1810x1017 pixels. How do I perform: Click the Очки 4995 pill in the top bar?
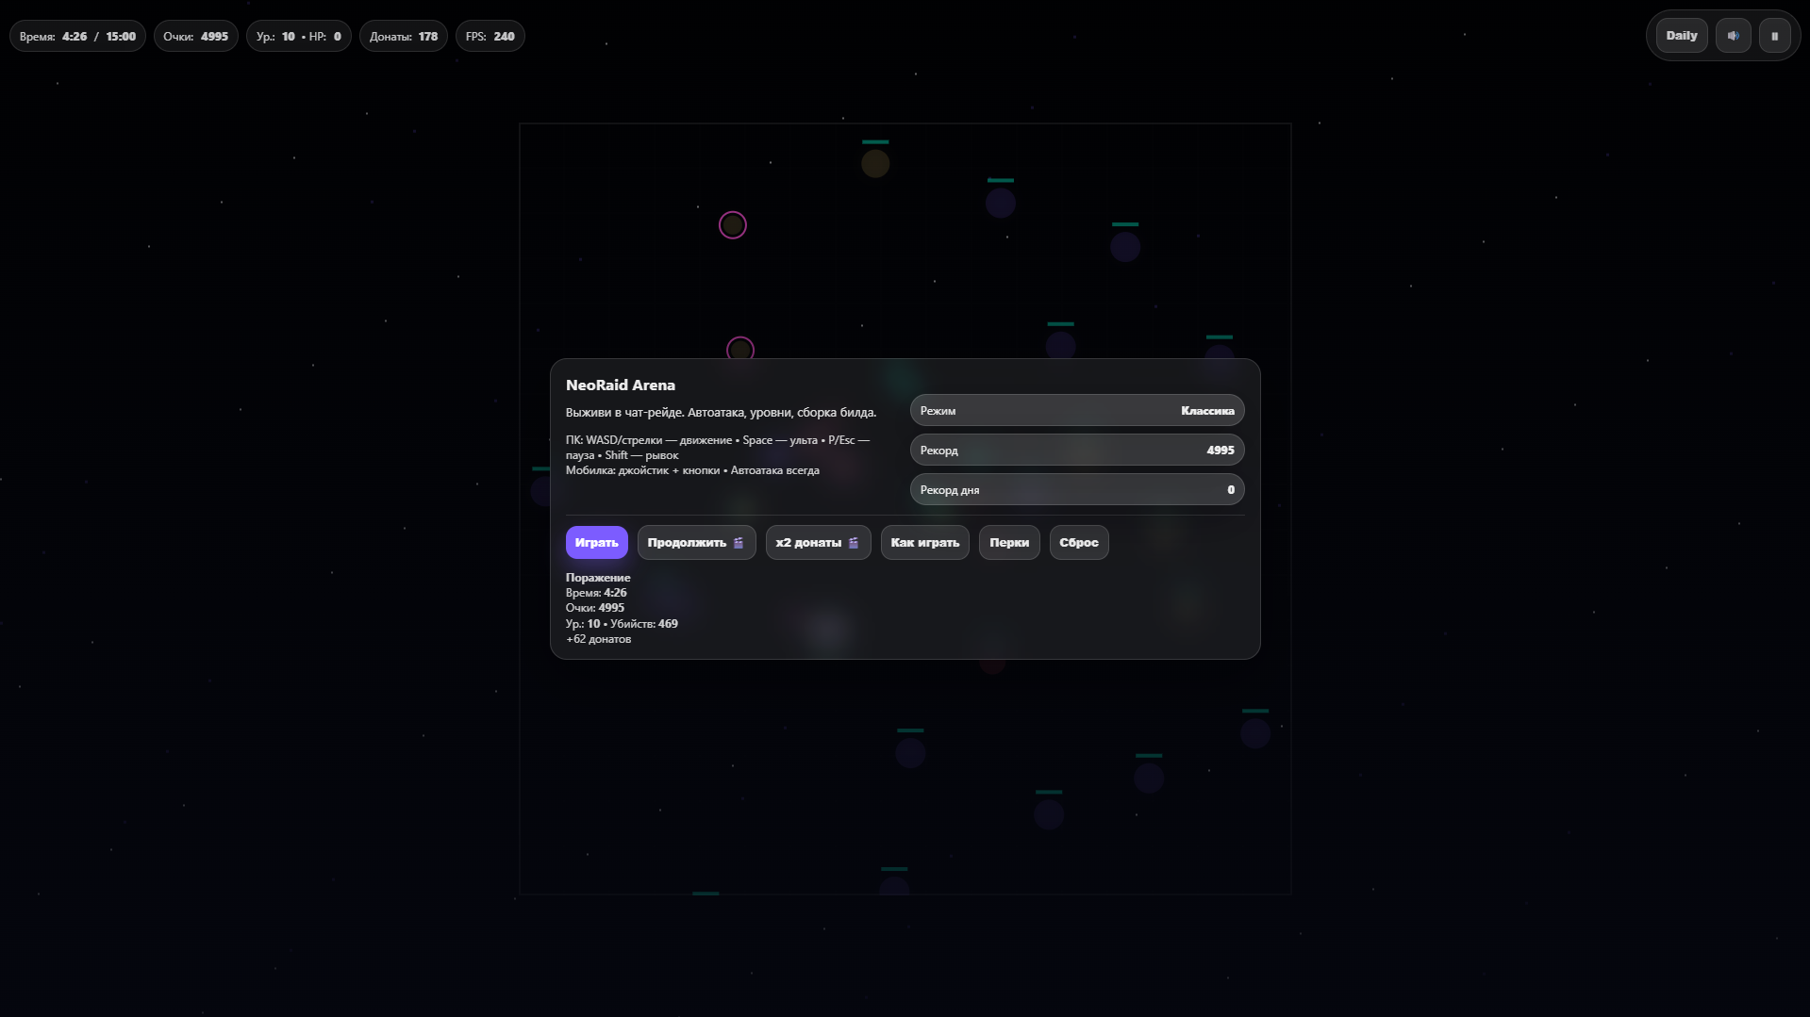pyautogui.click(x=195, y=37)
